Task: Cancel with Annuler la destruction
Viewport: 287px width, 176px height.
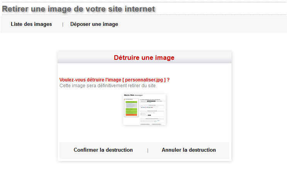Action: [189, 150]
